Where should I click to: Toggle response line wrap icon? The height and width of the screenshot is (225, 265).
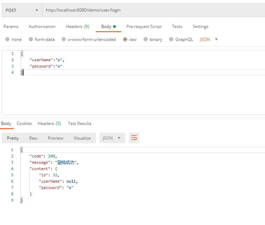tap(134, 138)
